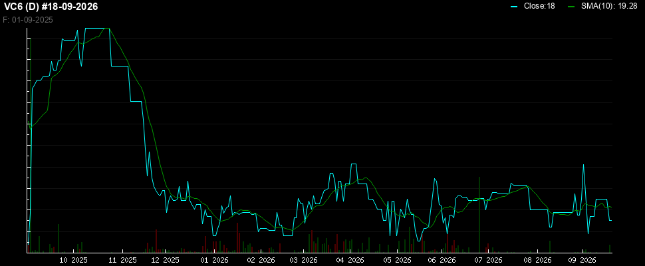
Task: Click the tall red volume bar near 12 2025
Action: point(156,241)
